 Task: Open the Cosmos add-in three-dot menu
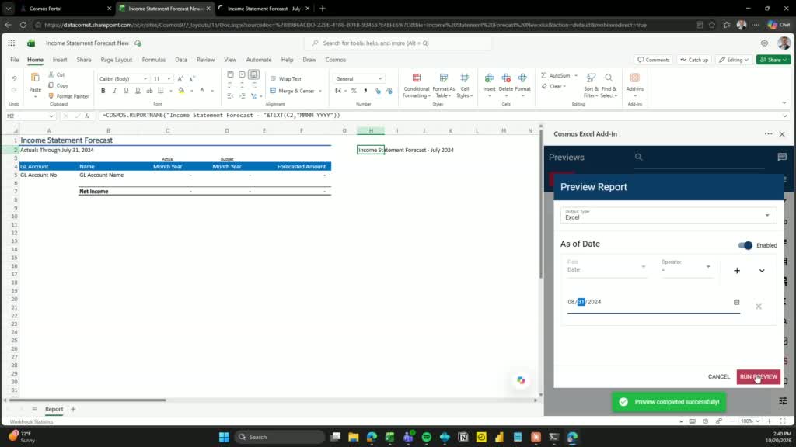768,133
